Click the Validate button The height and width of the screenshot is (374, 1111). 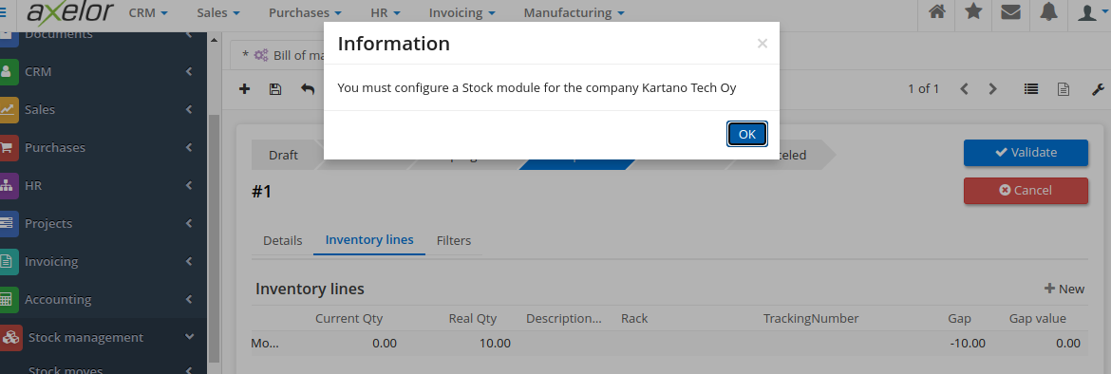1026,152
